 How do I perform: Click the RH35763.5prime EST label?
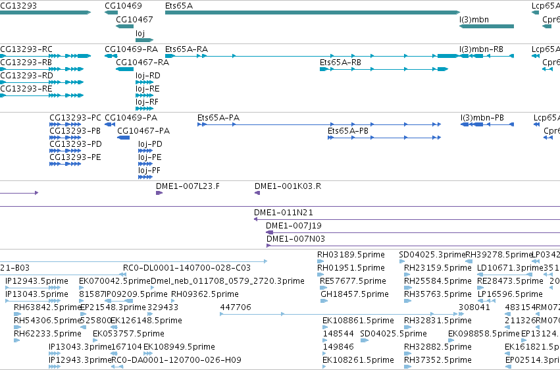438,294
